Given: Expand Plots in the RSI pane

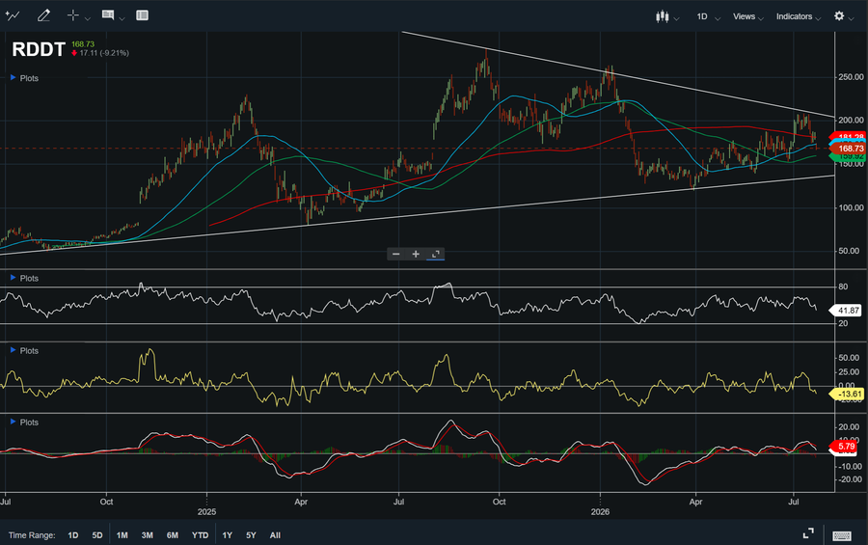Looking at the screenshot, I should click(24, 278).
